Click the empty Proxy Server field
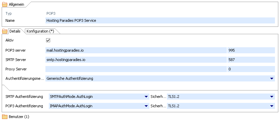280x121 pixels. pyautogui.click(x=136, y=69)
